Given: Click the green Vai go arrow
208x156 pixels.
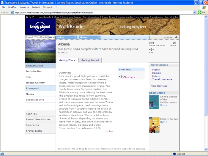Looking at the screenshot, I should tap(199, 12).
